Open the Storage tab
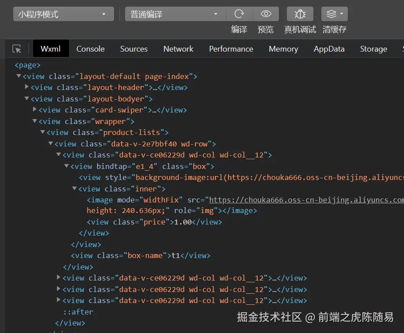Screen dimensions: 404x333 [374, 49]
